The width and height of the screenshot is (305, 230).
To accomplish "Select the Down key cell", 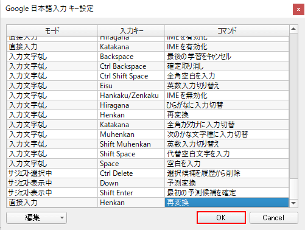I will point(131,183).
